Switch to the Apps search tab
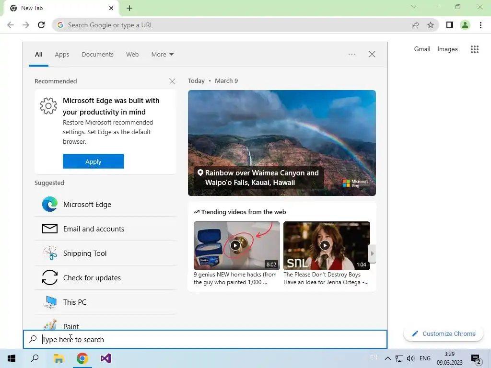Image resolution: width=491 pixels, height=368 pixels. point(62,55)
